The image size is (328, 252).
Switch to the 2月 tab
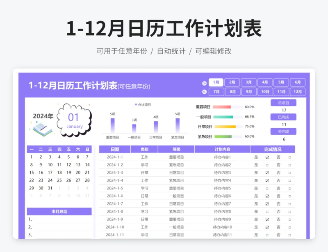click(x=232, y=82)
